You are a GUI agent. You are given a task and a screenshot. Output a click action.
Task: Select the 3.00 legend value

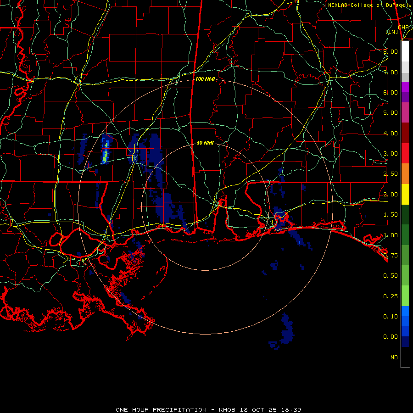click(391, 154)
